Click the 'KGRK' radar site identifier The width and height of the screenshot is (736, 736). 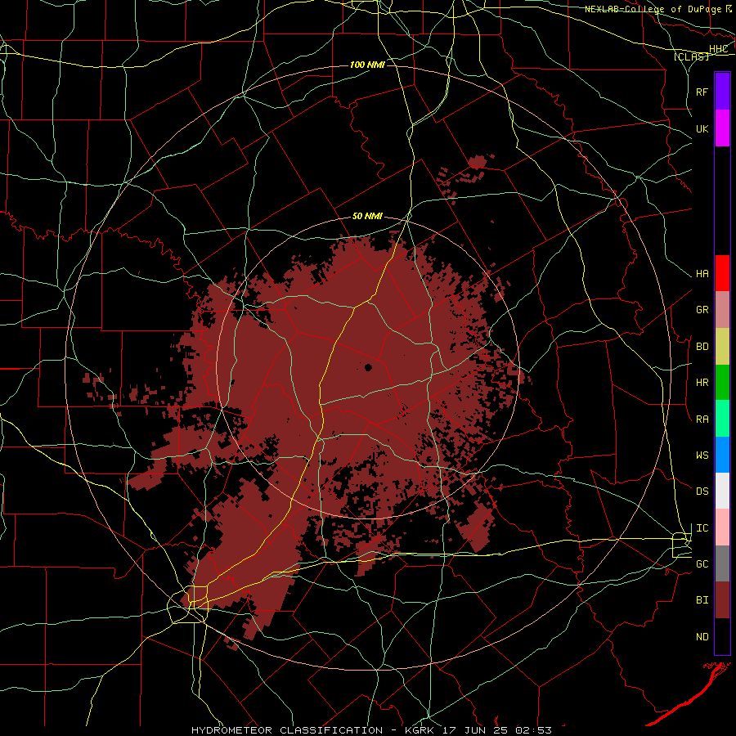[x=418, y=730]
